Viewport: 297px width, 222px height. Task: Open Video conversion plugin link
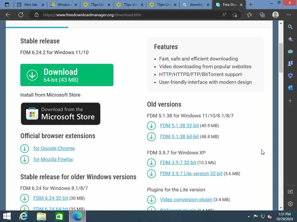(186, 199)
